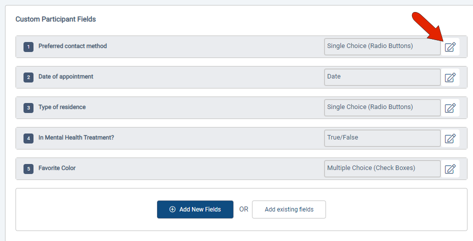
Task: Click the Date of appointment row label
Action: click(x=66, y=76)
